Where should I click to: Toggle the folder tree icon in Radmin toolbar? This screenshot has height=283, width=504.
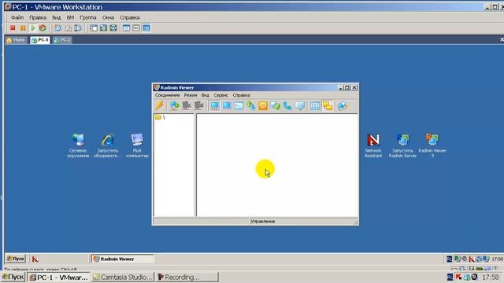[x=328, y=105]
